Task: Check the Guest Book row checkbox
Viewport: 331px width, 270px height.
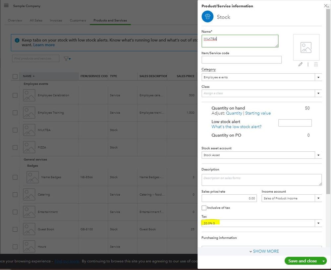Action: [15, 229]
